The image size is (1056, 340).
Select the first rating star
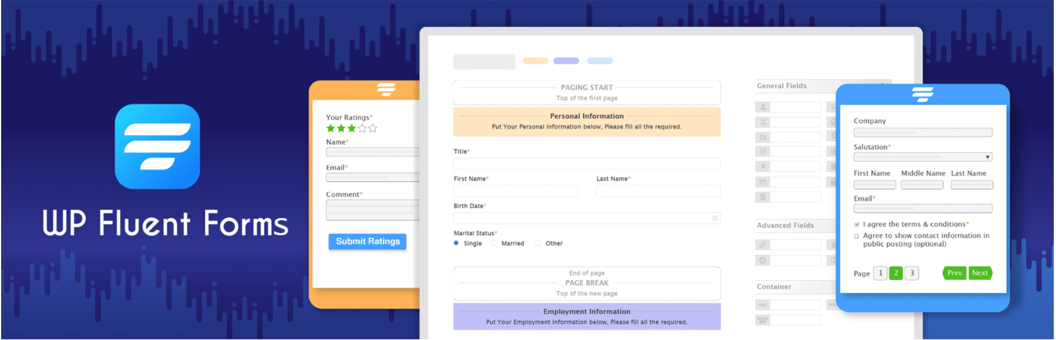331,128
